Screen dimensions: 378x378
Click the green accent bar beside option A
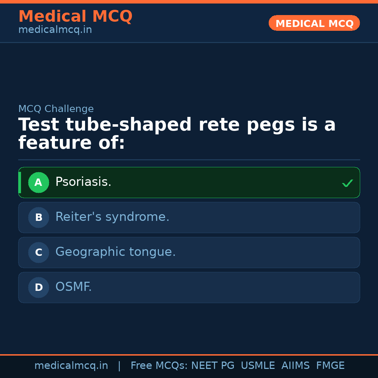(x=20, y=182)
